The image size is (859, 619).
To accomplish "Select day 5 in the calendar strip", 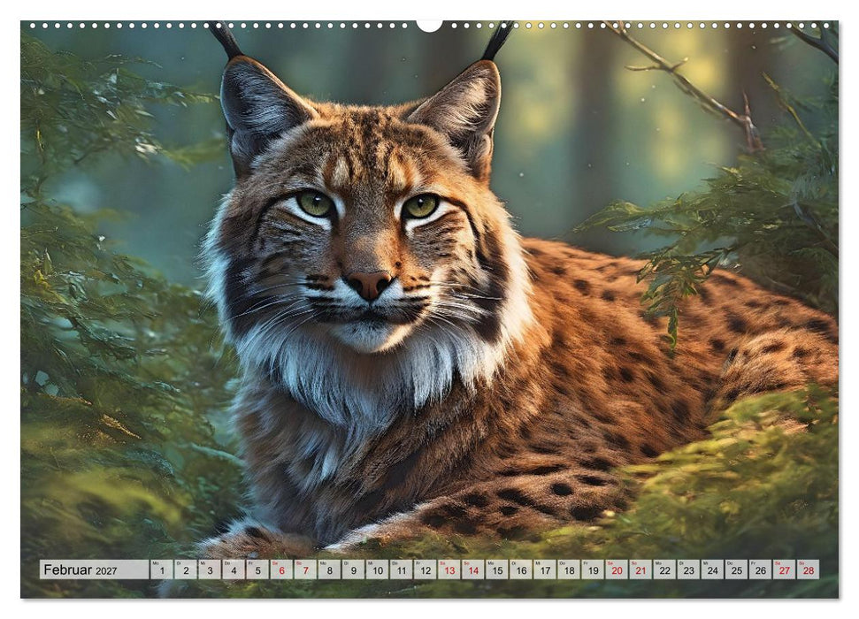I will pyautogui.click(x=257, y=569).
